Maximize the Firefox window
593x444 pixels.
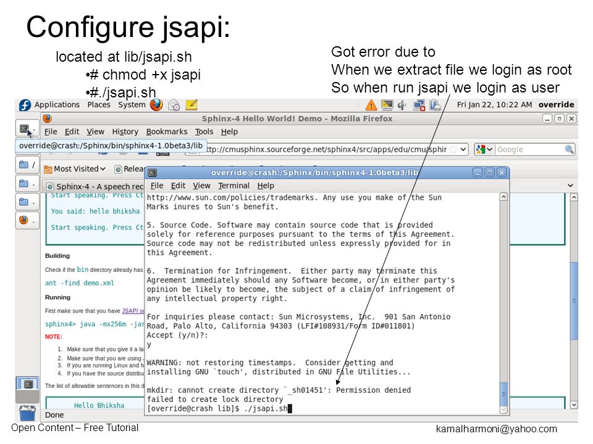560,118
